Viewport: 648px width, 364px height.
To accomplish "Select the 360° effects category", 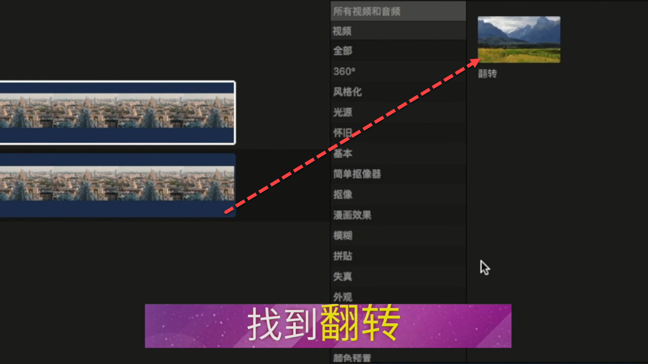I will 343,71.
